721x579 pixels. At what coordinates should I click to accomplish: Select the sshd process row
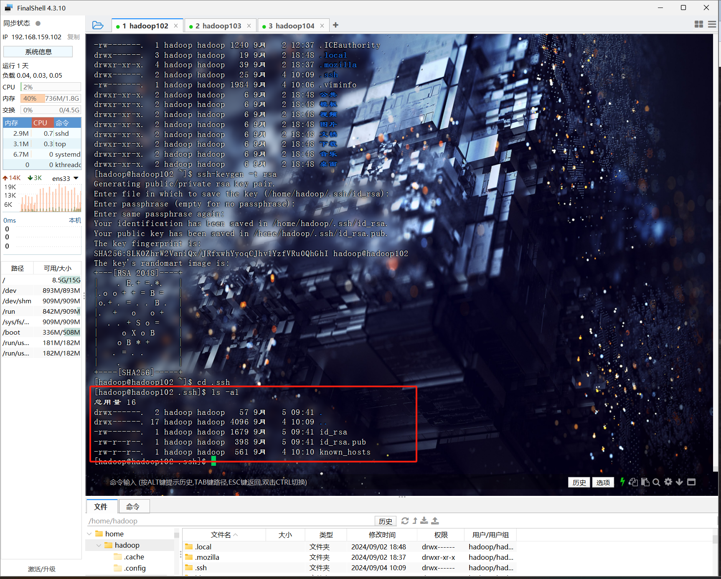(x=42, y=133)
